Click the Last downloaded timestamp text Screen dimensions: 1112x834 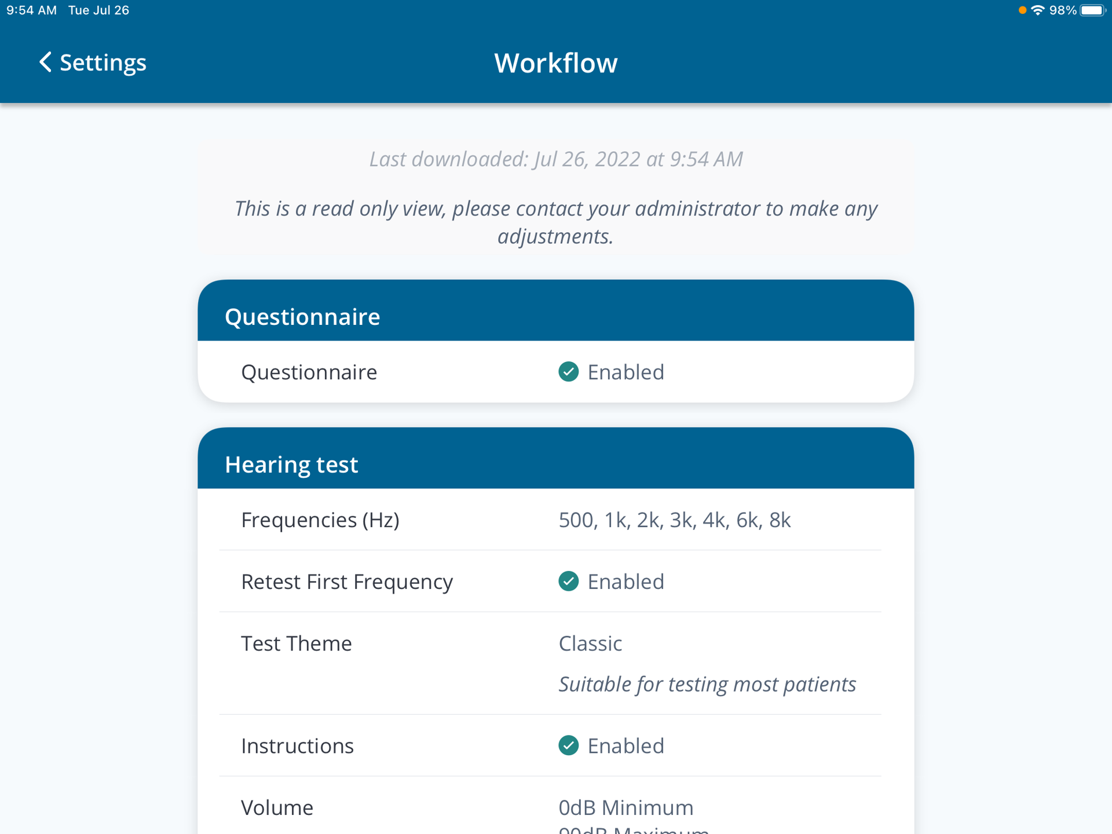(556, 159)
